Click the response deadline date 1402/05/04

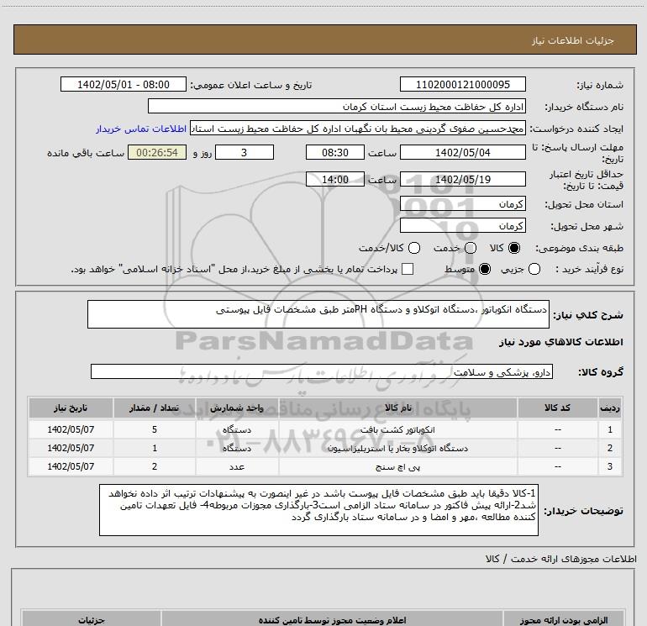(462, 152)
